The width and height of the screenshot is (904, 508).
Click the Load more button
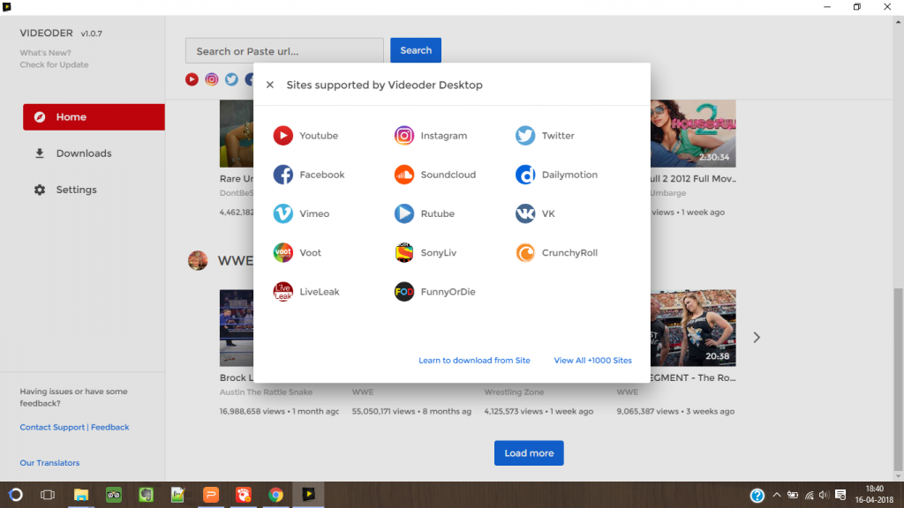529,453
